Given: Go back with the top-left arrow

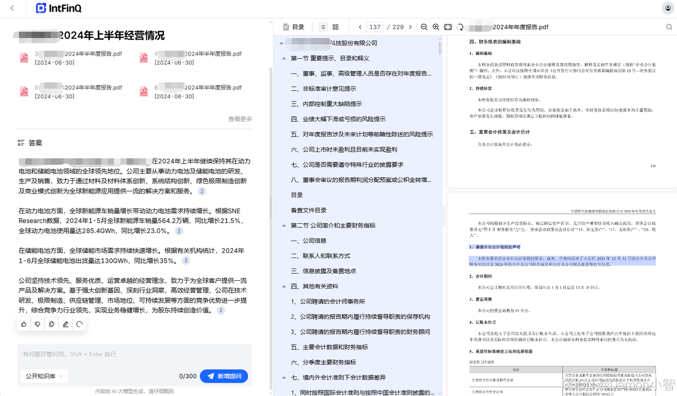Looking at the screenshot, I should point(12,8).
